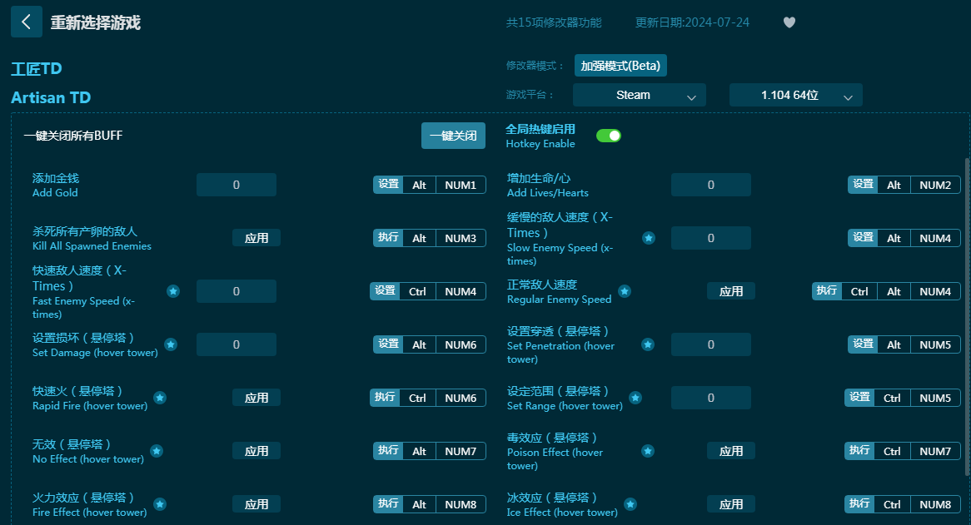Click the NUM1 key for Add Gold
This screenshot has width=971, height=525.
point(461,185)
